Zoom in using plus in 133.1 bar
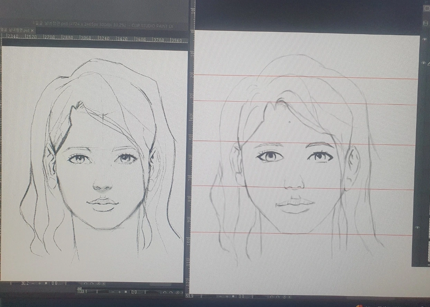The height and width of the screenshot is (307, 430). (119, 292)
